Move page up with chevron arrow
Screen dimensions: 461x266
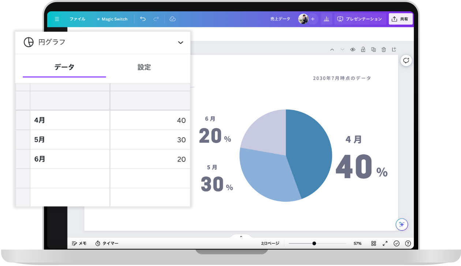[332, 49]
